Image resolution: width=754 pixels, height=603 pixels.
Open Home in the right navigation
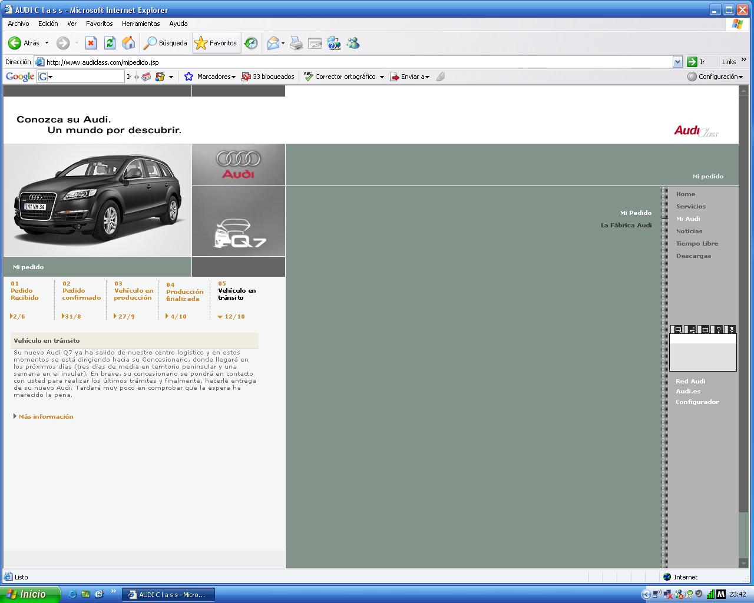(686, 194)
